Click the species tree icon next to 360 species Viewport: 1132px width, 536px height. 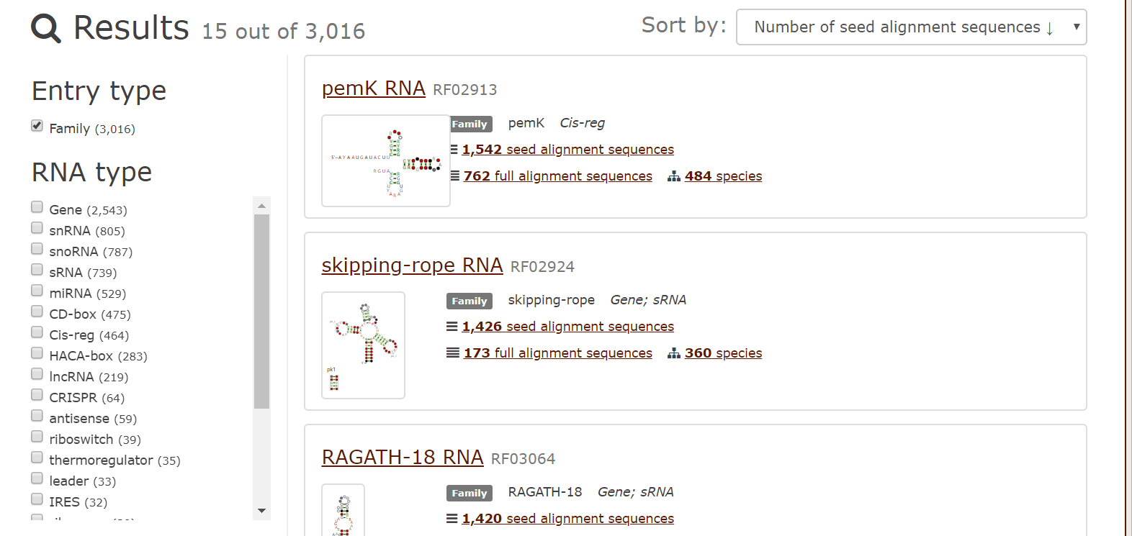coord(673,353)
